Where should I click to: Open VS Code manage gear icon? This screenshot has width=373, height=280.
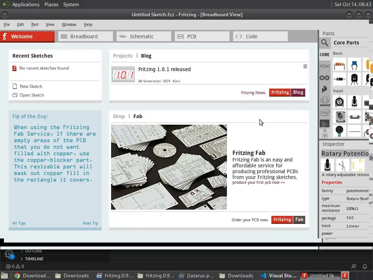point(9,254)
